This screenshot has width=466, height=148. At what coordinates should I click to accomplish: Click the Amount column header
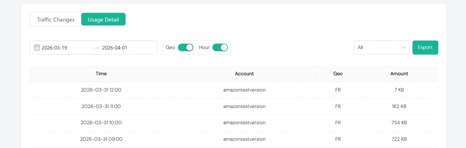[399, 73]
